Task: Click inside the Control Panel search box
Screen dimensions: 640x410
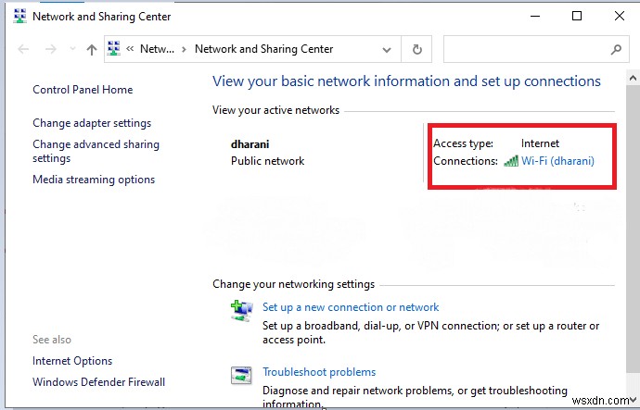Action: pyautogui.click(x=524, y=50)
